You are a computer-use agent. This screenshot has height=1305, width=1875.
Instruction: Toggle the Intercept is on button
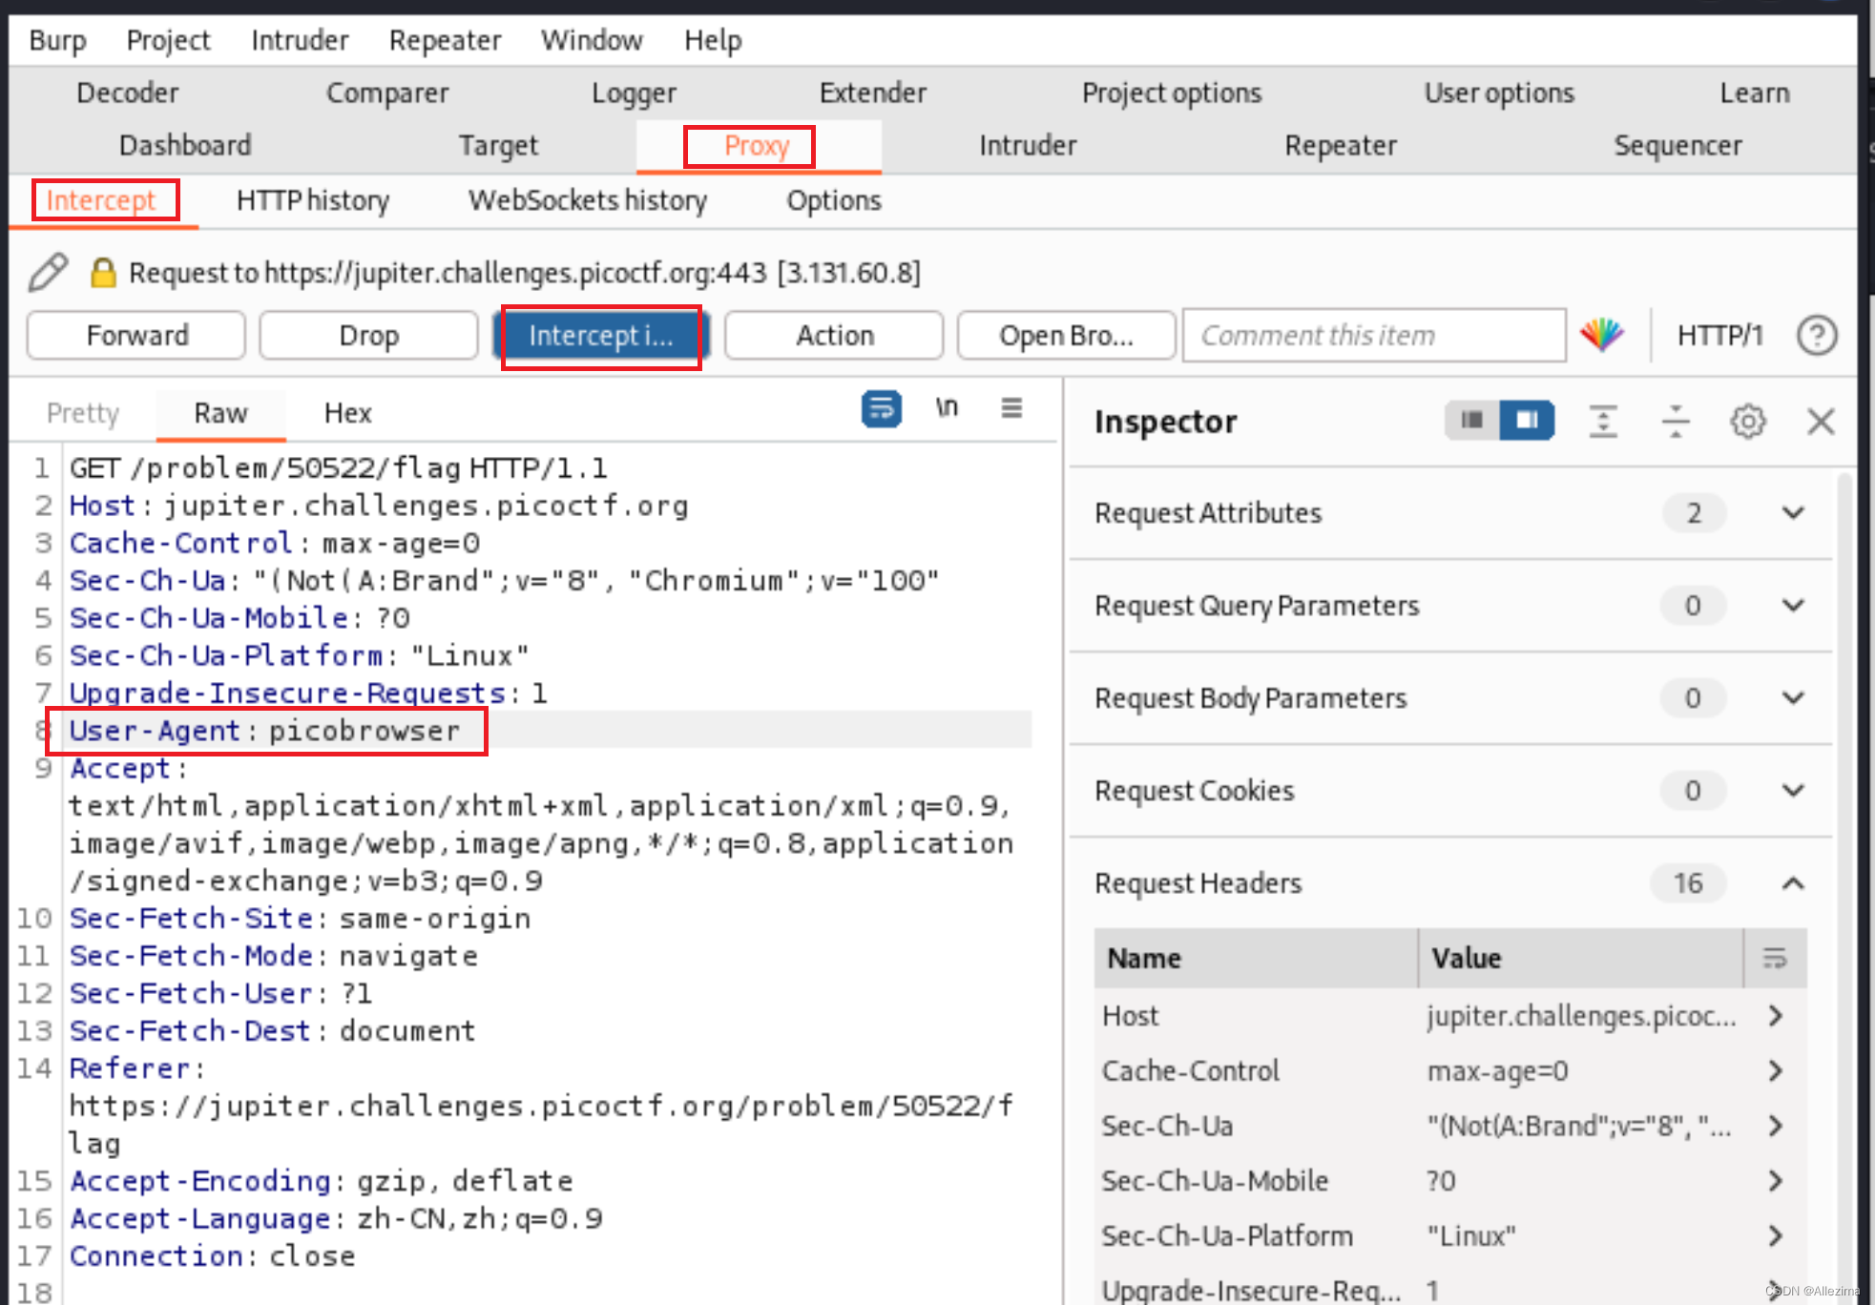tap(601, 336)
